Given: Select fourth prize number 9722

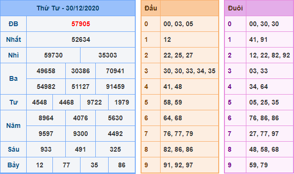Looking at the screenshot, I should pos(94,103).
